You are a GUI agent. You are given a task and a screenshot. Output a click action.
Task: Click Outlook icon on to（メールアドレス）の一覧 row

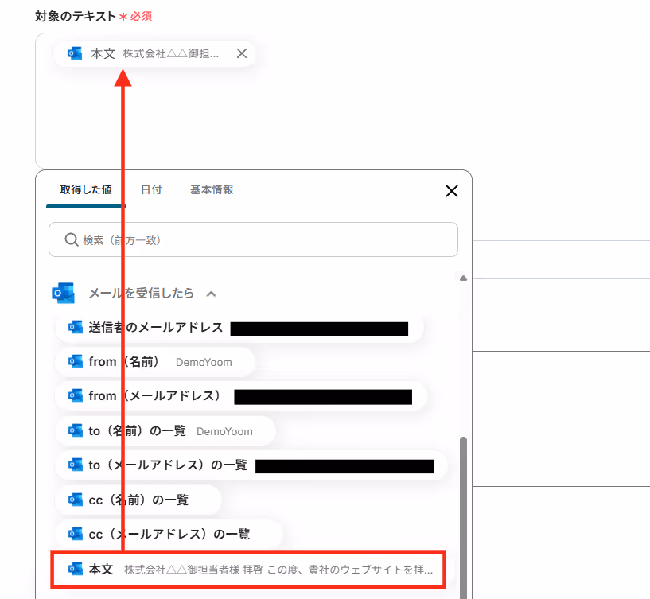(75, 465)
